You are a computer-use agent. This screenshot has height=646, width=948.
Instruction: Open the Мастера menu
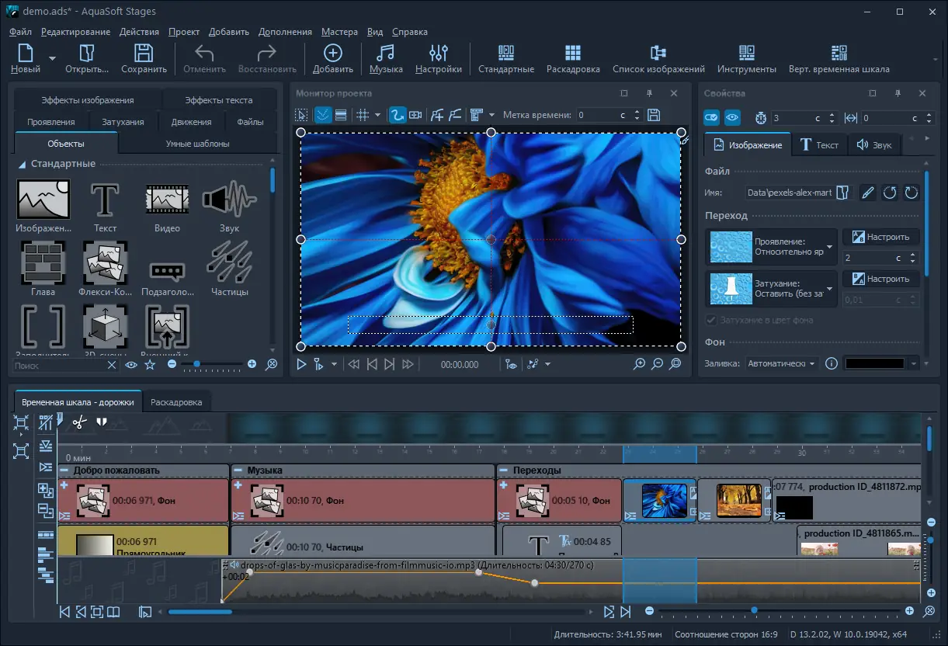pos(339,32)
